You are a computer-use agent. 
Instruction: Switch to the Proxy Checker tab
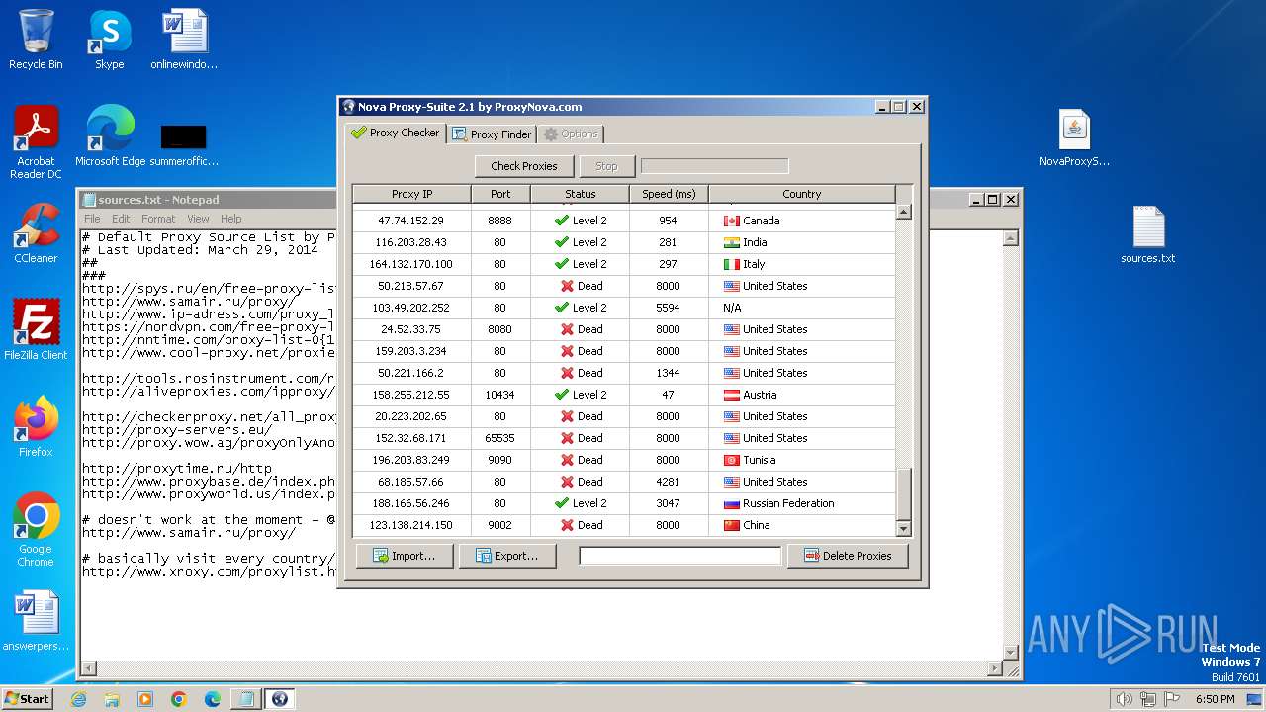(x=396, y=133)
